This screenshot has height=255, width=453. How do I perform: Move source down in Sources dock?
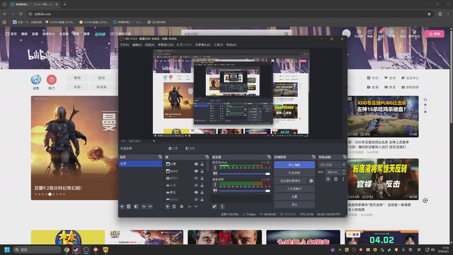[196, 206]
